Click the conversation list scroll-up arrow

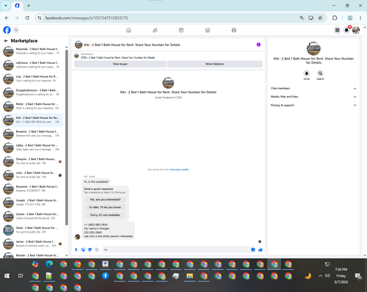tap(67, 47)
